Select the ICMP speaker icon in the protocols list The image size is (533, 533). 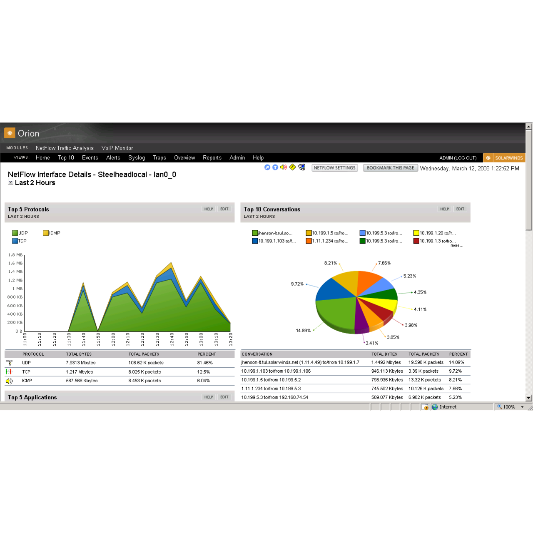9,381
